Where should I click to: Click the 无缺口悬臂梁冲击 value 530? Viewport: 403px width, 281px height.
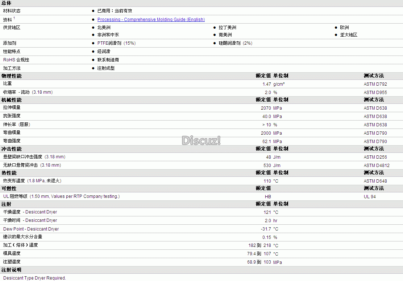tap(267, 165)
